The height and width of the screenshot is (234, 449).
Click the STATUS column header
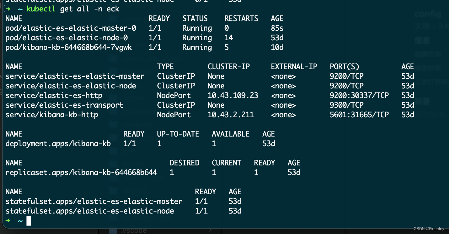click(195, 19)
